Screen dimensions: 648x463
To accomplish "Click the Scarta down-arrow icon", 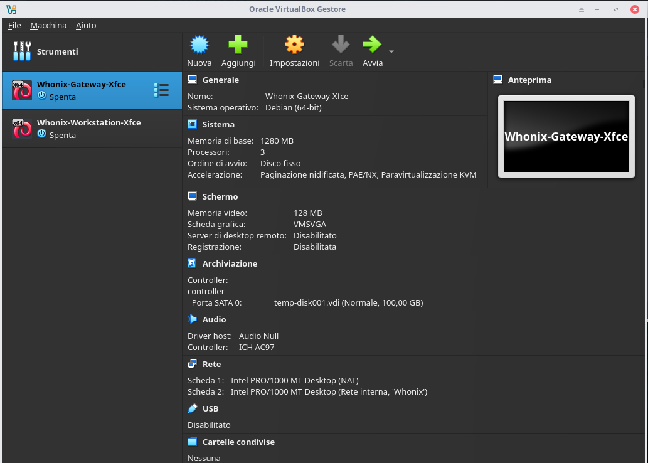I will click(341, 45).
